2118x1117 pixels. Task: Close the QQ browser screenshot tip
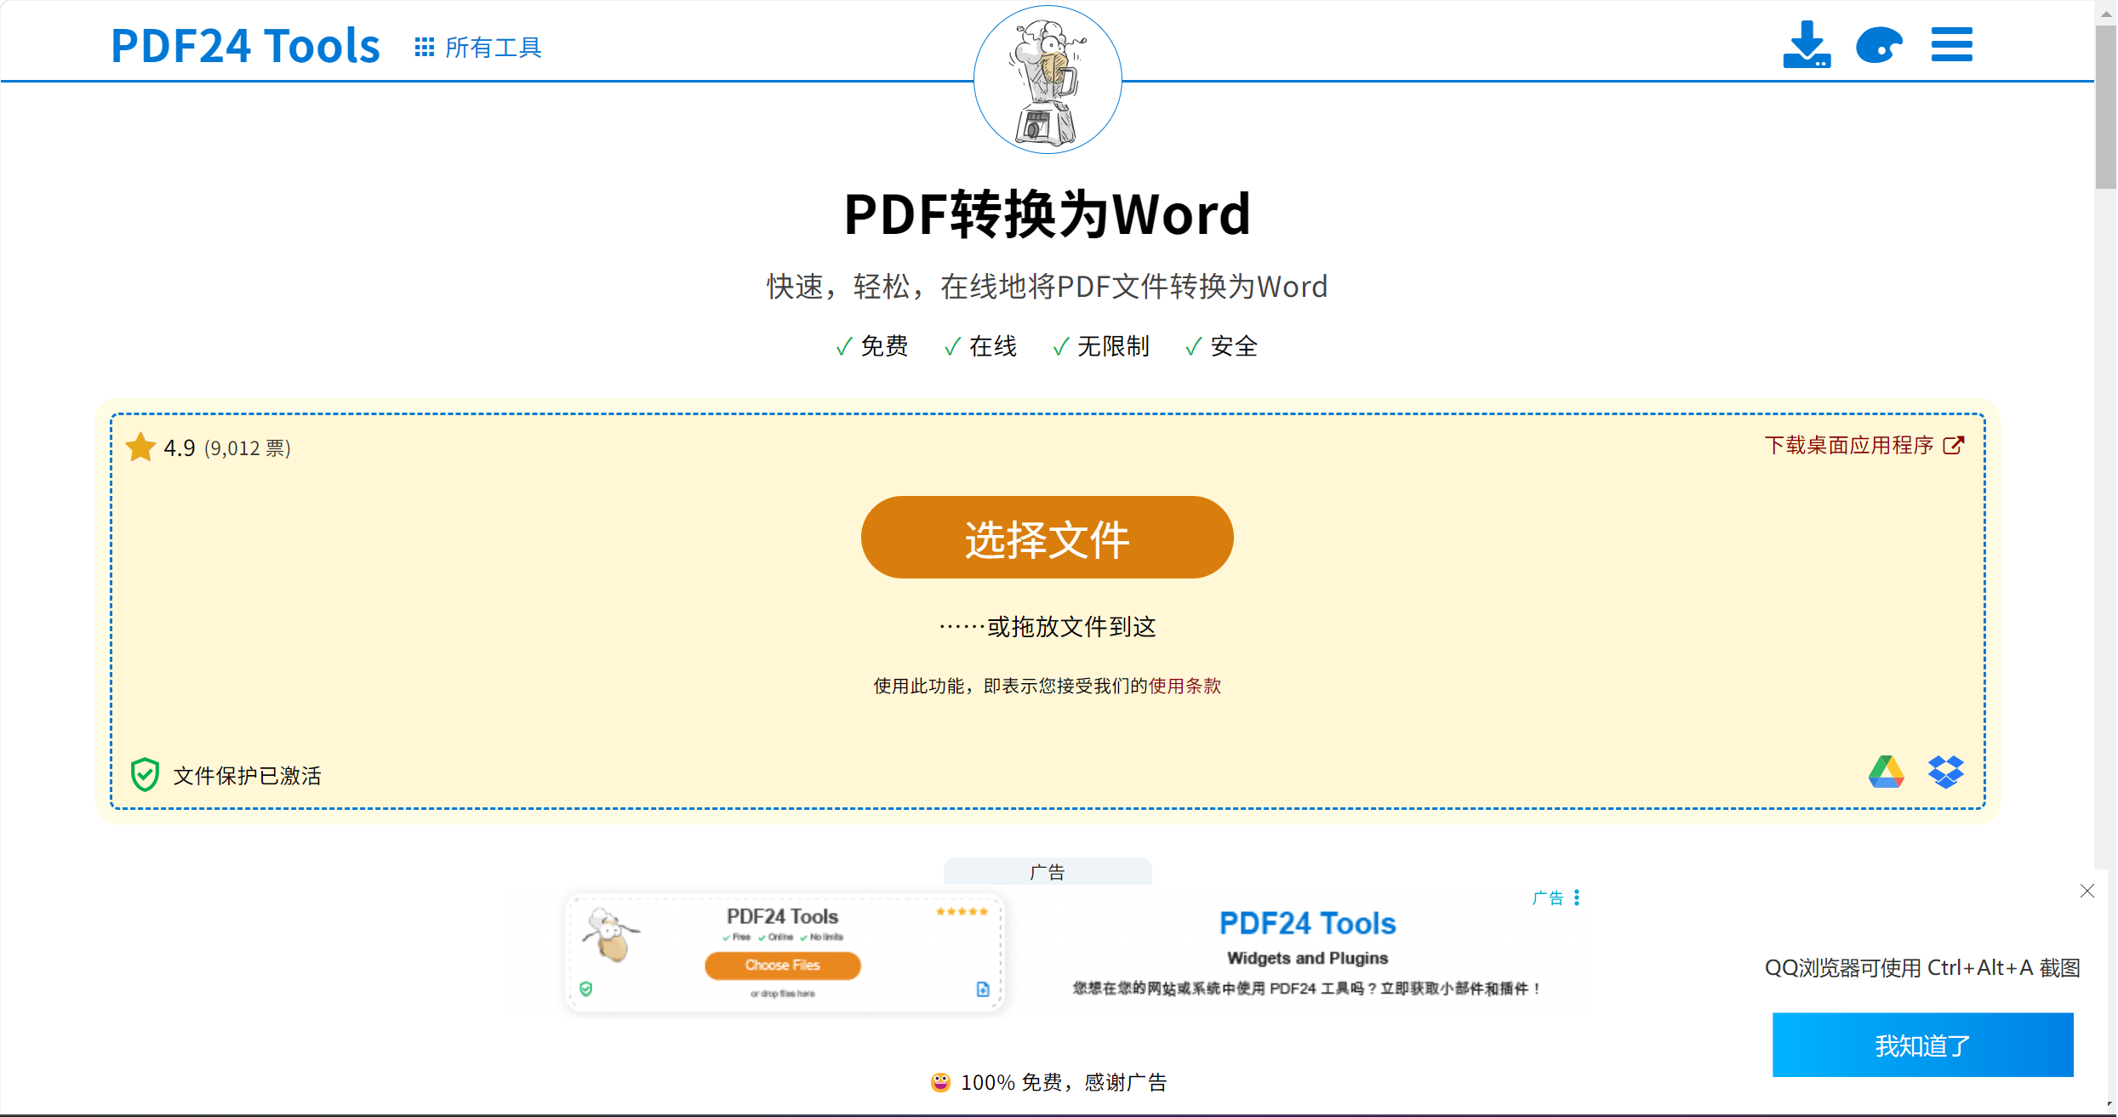[2087, 891]
